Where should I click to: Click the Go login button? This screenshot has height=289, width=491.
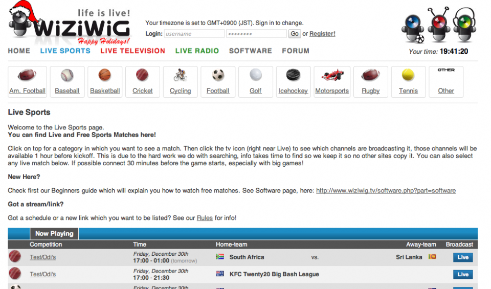tap(295, 33)
